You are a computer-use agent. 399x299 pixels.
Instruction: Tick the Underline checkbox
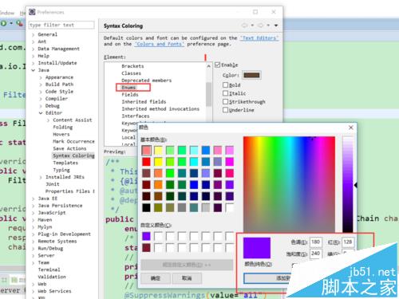click(x=225, y=110)
